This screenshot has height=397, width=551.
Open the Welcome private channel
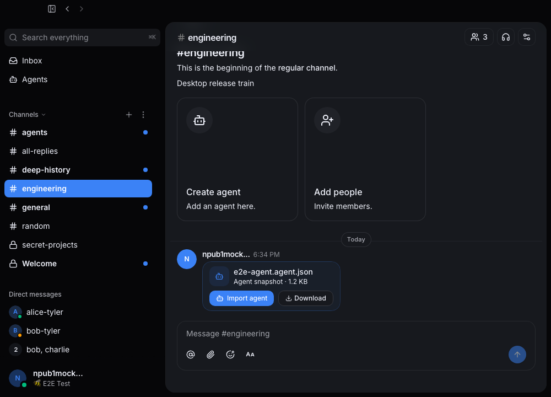click(78, 264)
